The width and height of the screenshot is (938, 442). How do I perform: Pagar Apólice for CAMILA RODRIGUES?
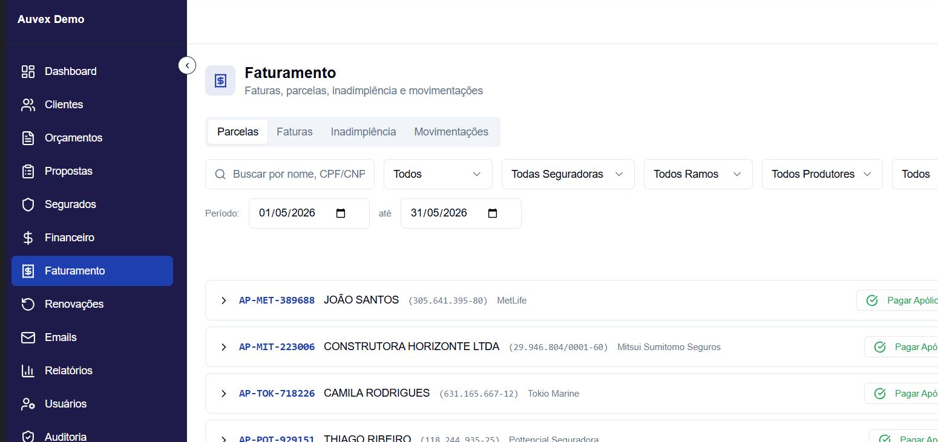click(x=901, y=394)
